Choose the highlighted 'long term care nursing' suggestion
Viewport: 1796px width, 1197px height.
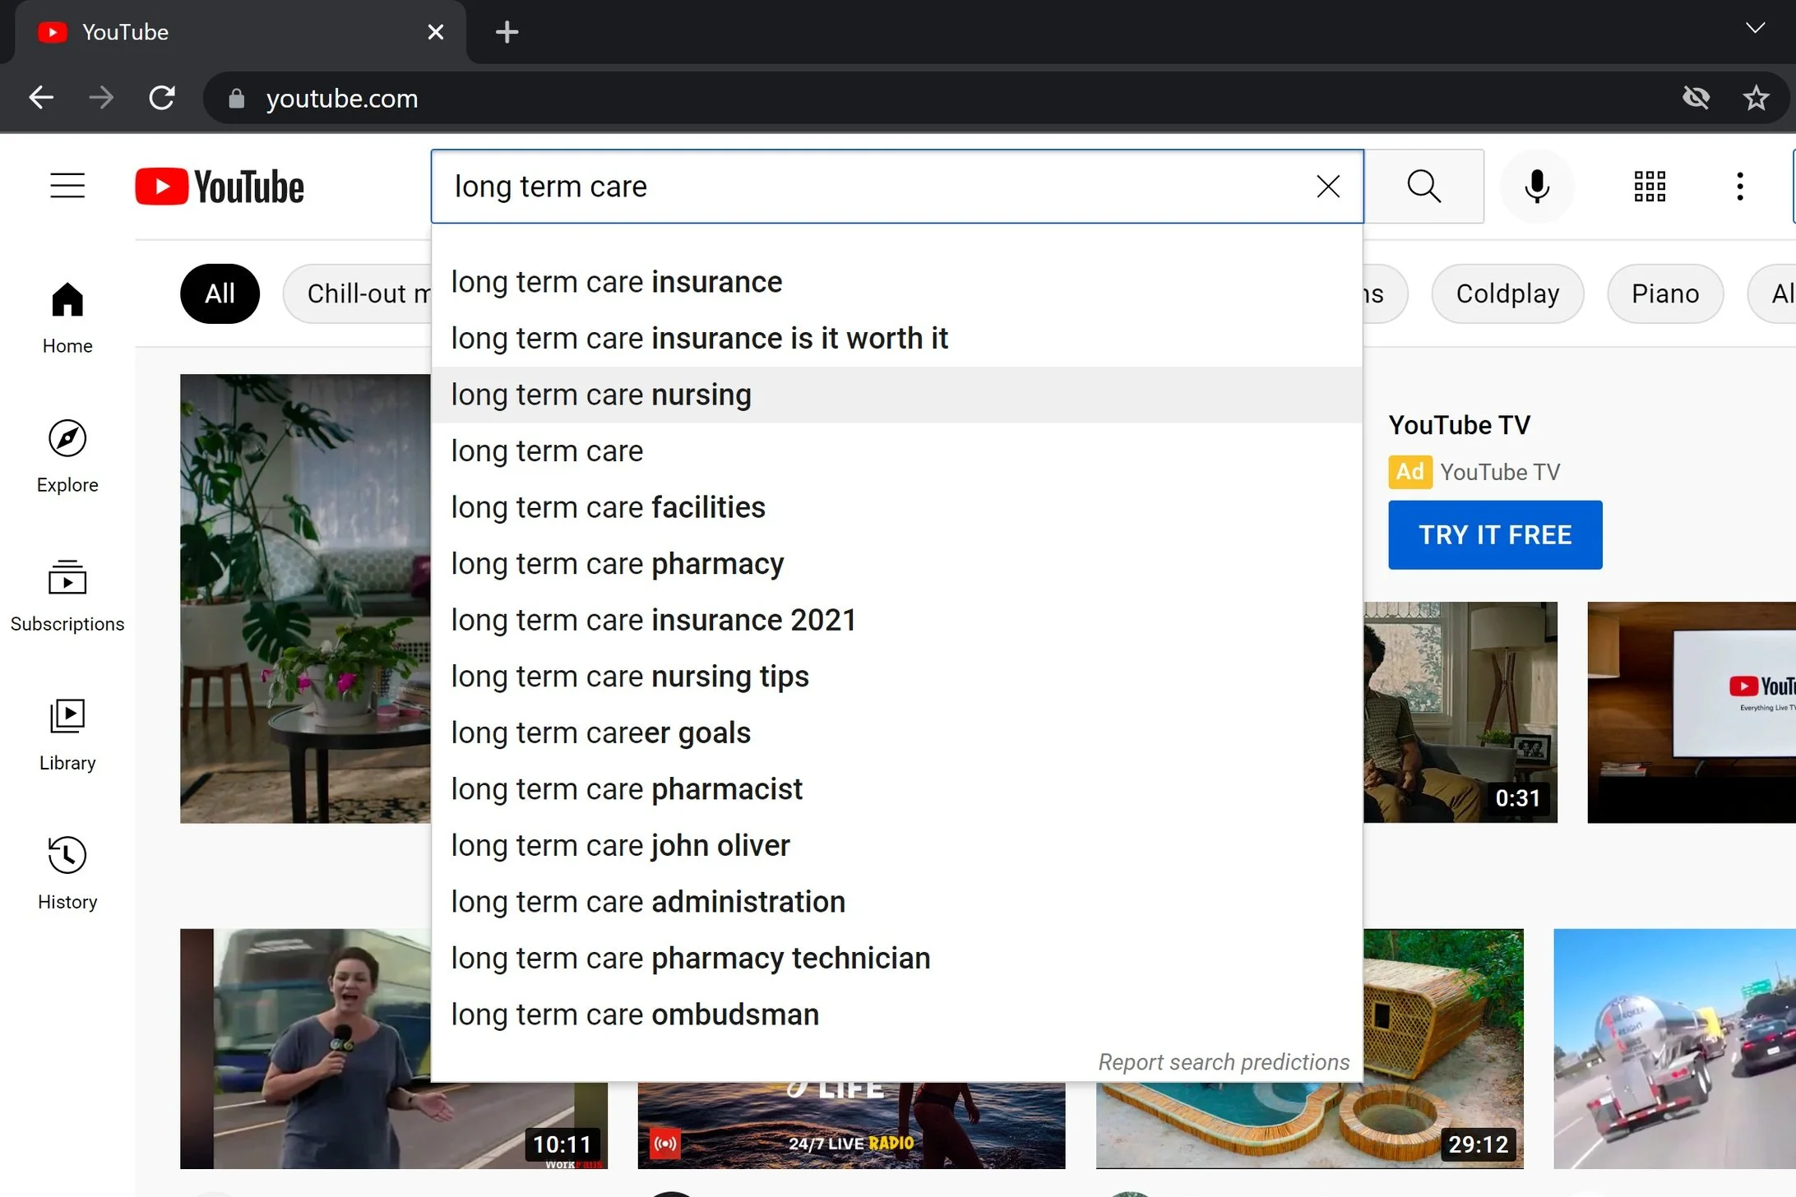(896, 395)
